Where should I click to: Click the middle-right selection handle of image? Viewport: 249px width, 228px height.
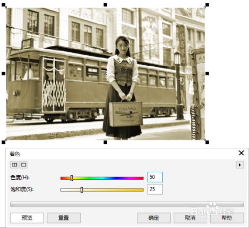[x=207, y=73]
